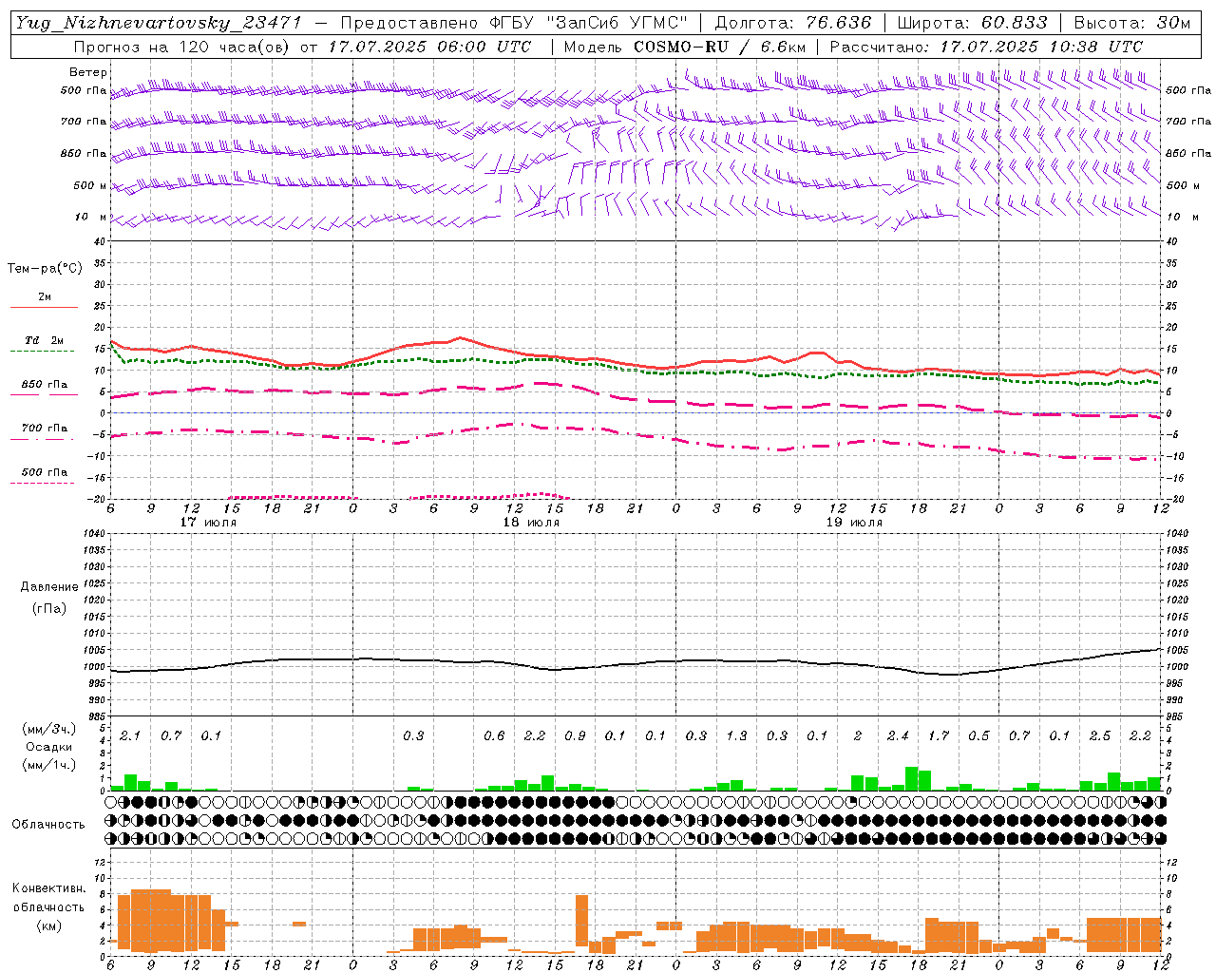
Task: Click the 3-hour precipitation value 1.7
Action: point(939,735)
